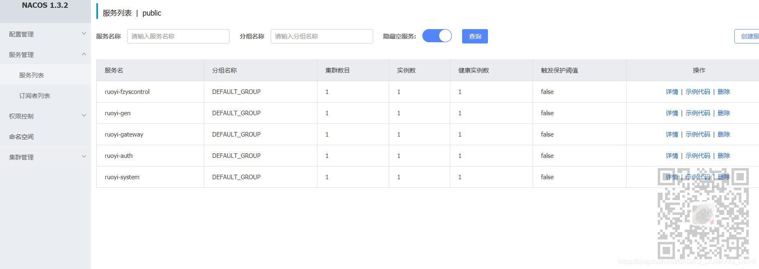Click the ruoyi-gen service name
759x269 pixels.
[118, 113]
